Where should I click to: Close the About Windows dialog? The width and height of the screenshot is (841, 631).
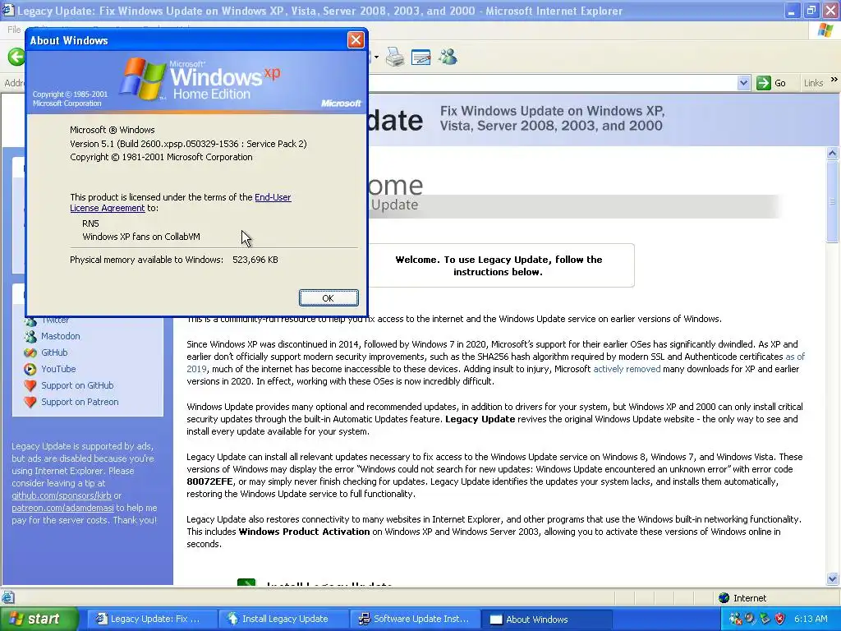[x=356, y=39]
